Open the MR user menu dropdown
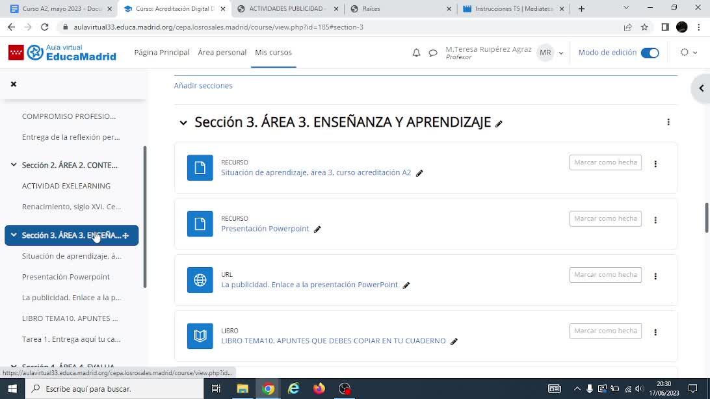The height and width of the screenshot is (399, 710). 551,53
